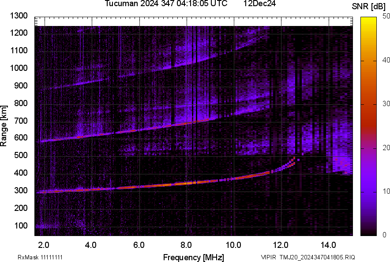This screenshot has width=390, height=262.
Task: Click the 1200 range tick label
Action: pos(19,33)
